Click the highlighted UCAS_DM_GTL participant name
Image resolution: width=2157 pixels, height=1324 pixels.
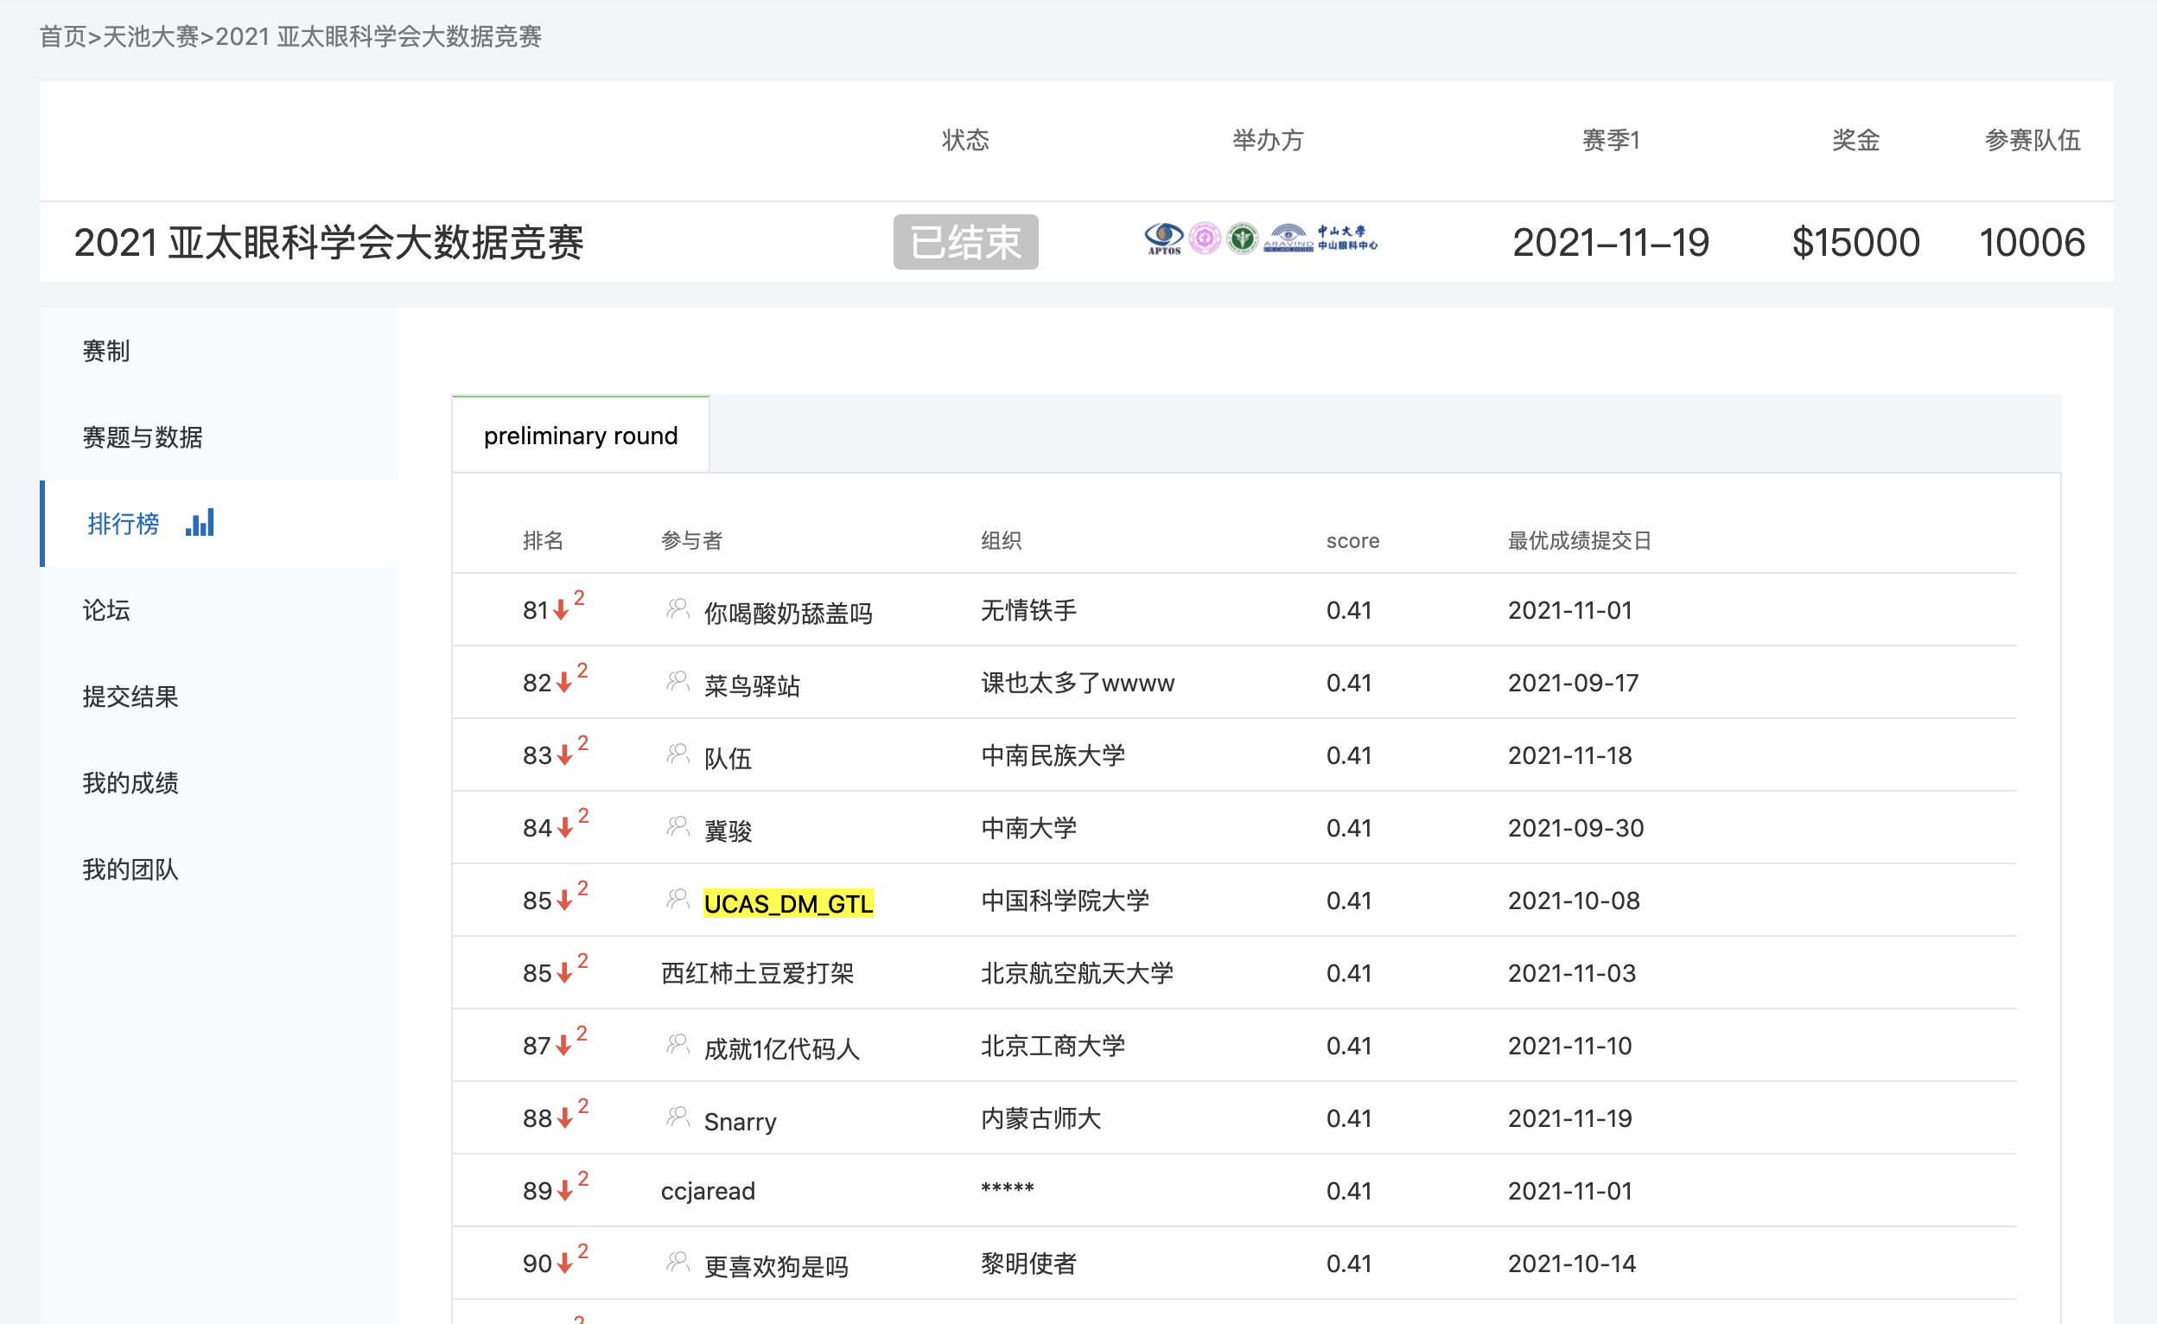click(789, 903)
